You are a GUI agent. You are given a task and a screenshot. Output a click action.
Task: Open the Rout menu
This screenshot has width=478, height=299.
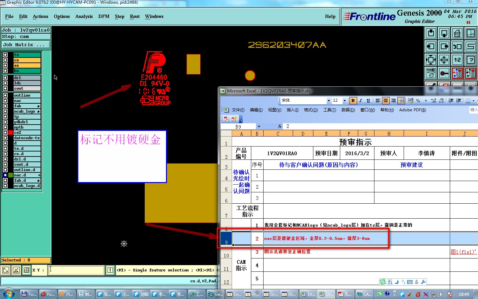[x=135, y=16]
